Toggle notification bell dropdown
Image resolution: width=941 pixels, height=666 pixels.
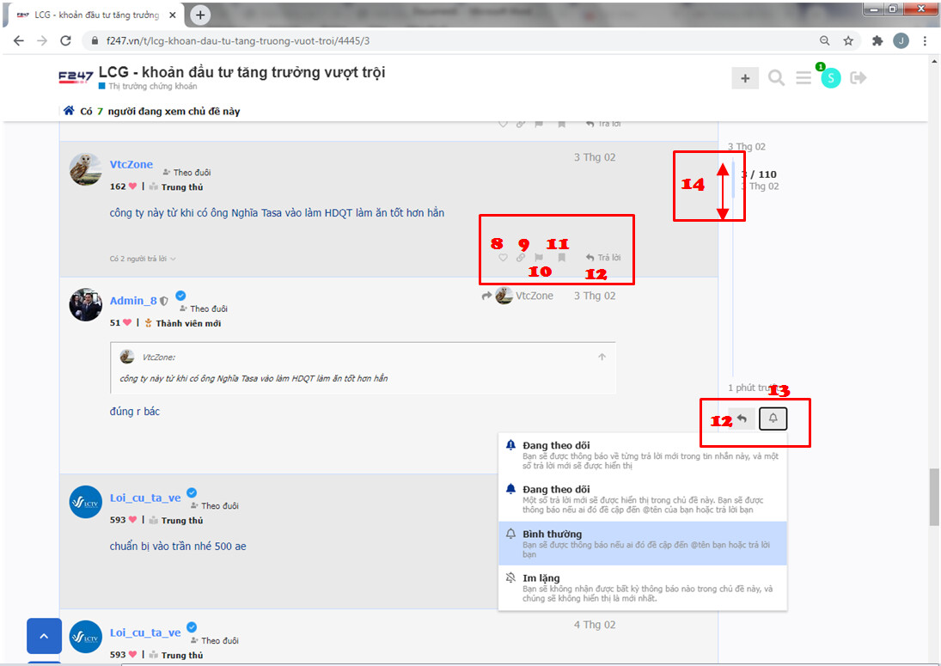click(x=773, y=419)
